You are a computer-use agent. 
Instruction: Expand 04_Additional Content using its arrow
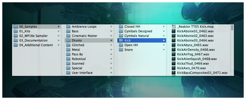click(59, 45)
